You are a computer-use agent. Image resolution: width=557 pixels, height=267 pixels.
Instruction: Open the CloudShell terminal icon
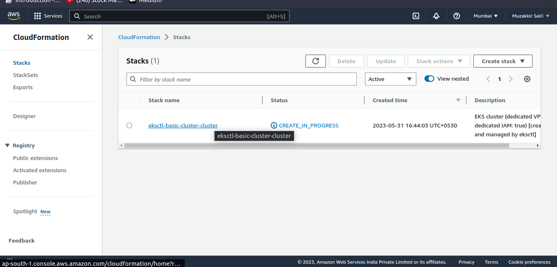point(416,16)
